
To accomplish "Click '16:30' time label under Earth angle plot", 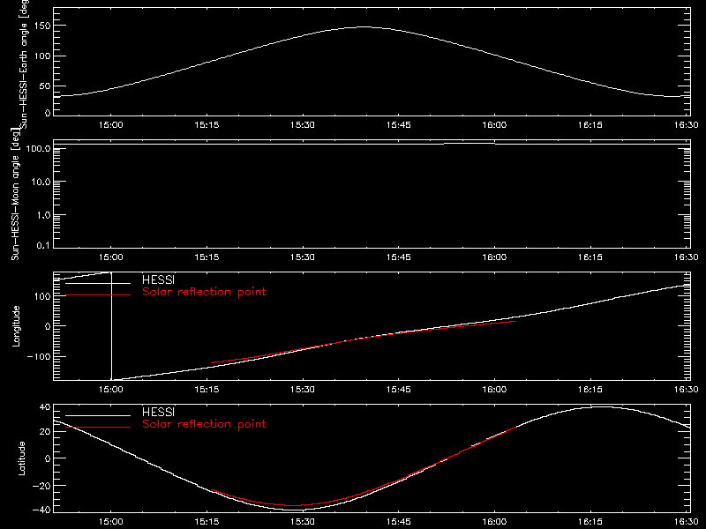I will click(x=687, y=125).
